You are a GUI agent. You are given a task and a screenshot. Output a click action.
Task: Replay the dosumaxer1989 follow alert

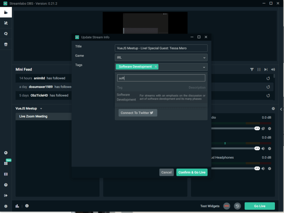[268, 87]
